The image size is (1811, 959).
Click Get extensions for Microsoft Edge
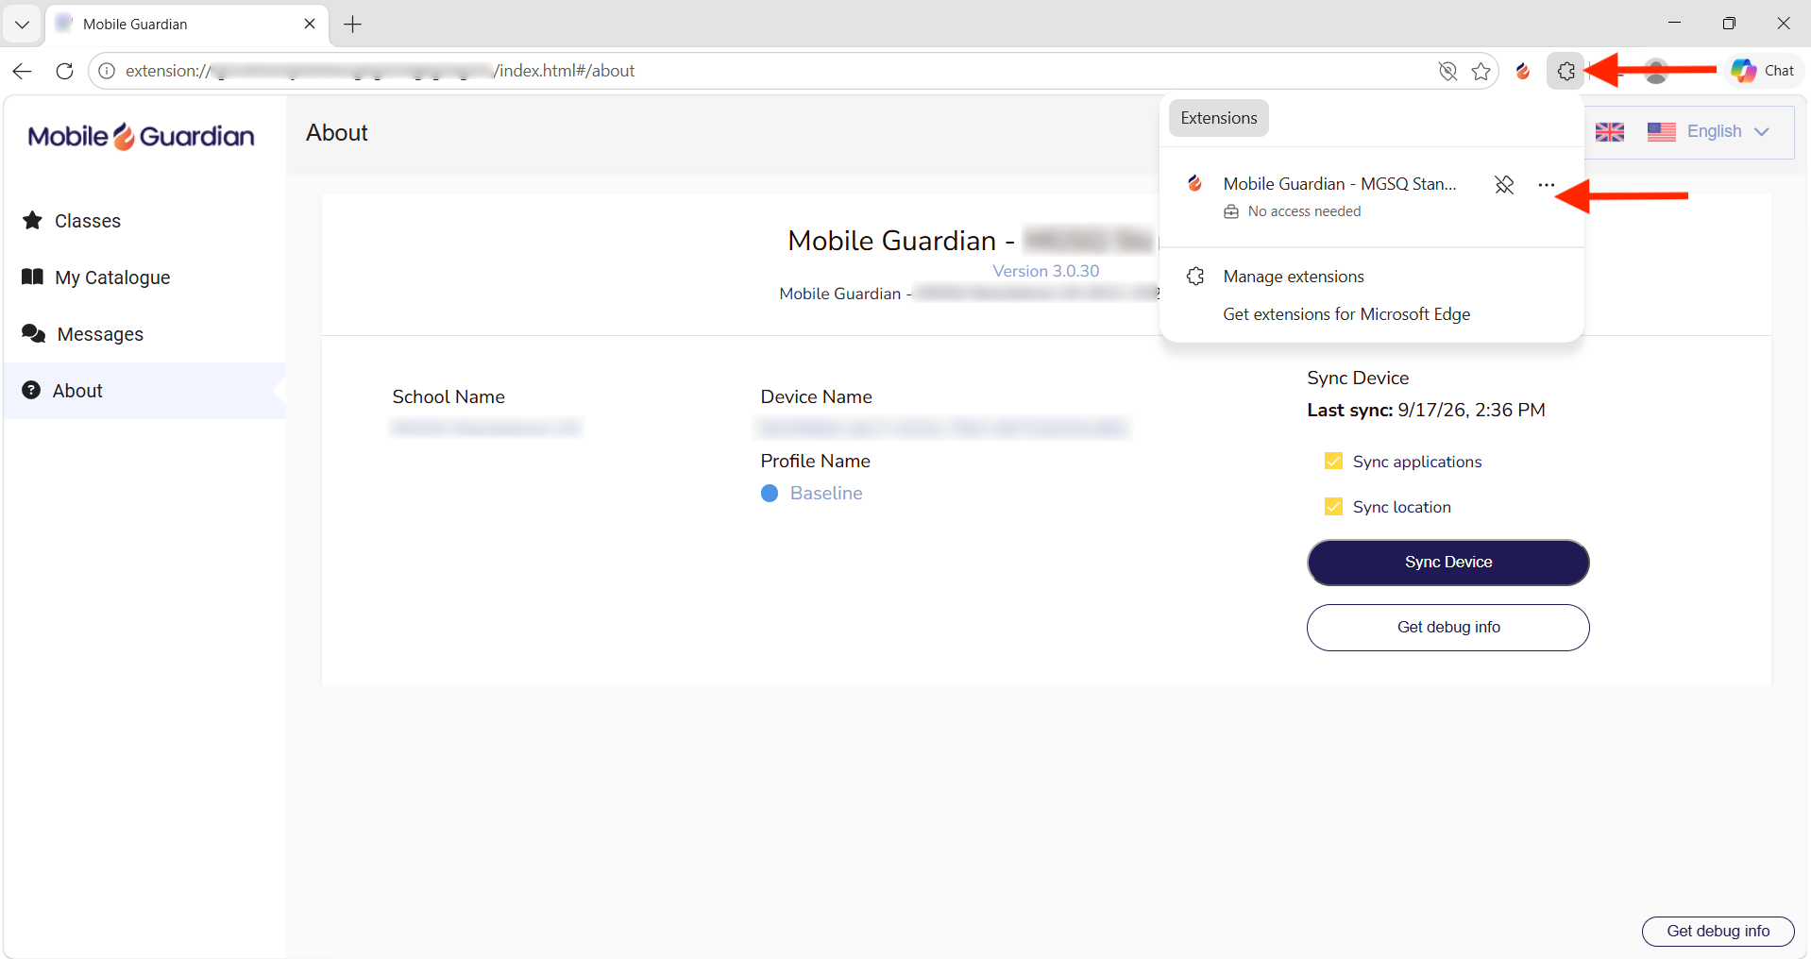point(1346,314)
